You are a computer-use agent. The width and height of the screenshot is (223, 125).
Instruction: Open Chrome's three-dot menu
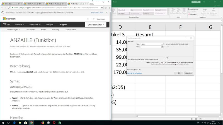tap(109, 8)
